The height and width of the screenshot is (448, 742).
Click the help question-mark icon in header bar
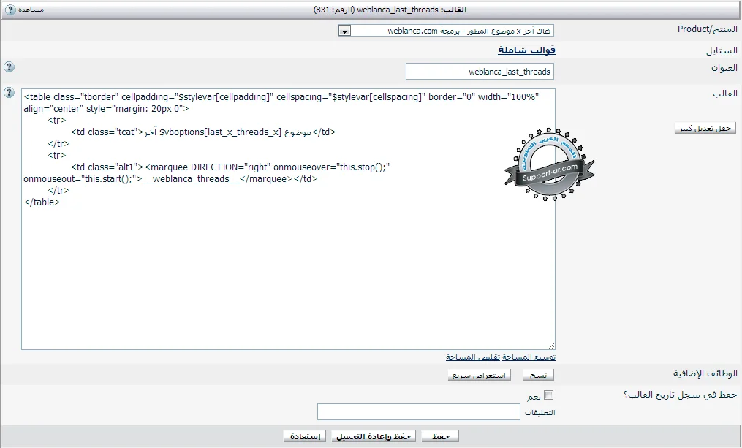(x=11, y=10)
